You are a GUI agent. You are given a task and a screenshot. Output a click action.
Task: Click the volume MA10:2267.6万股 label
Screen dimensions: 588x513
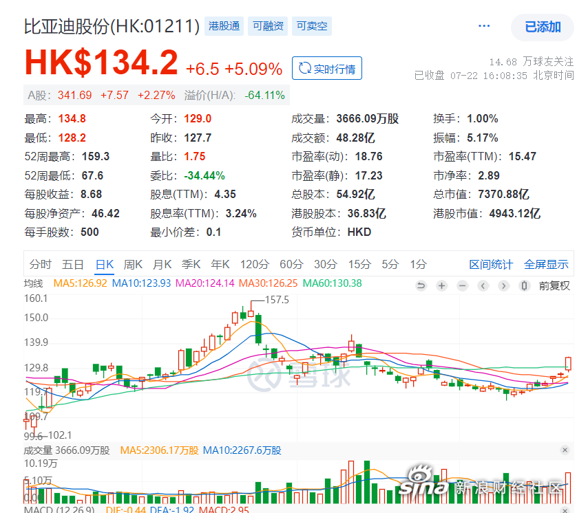coord(242,450)
